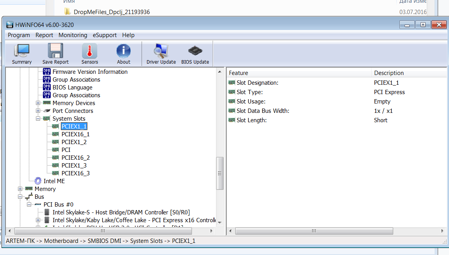449x255 pixels.
Task: Open the Report menu
Action: pos(44,35)
